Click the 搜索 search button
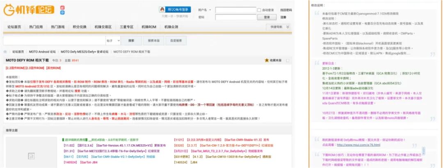The image size is (443, 168). pos(131,41)
